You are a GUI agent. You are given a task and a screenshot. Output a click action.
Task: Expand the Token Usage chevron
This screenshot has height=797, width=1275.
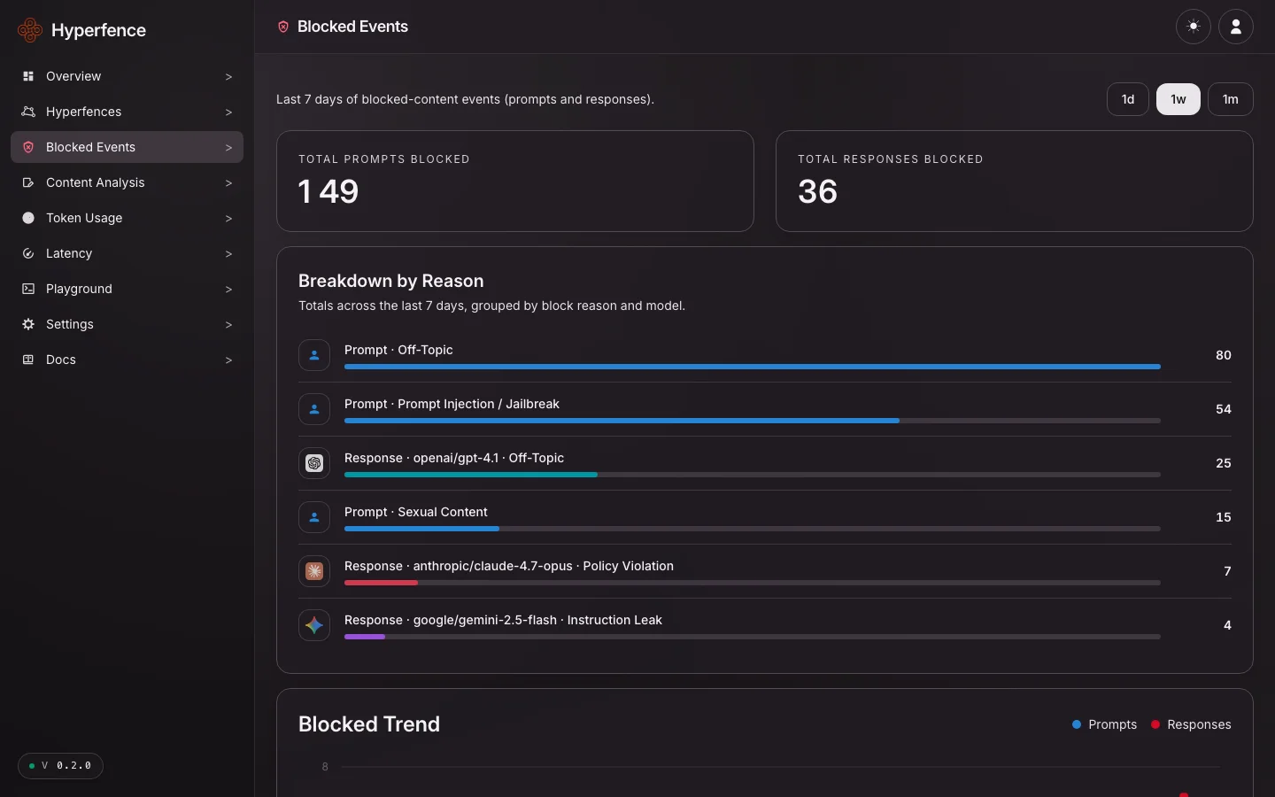[x=228, y=219]
